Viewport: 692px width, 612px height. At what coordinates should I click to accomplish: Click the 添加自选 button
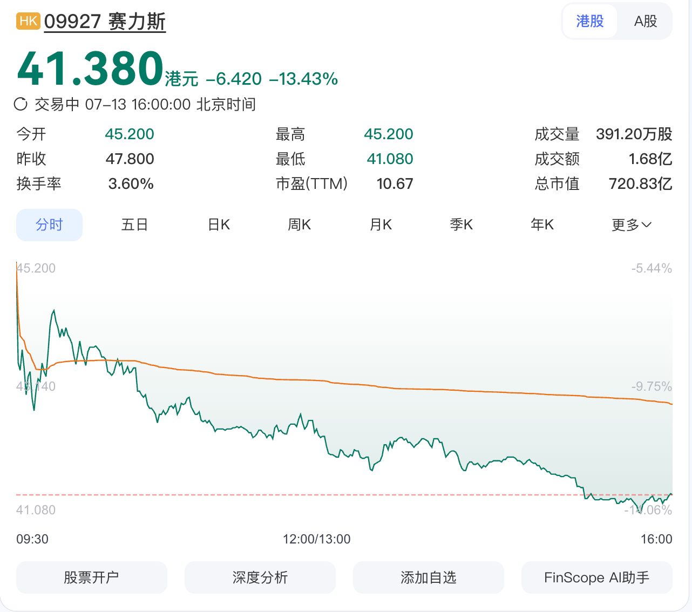pos(429,577)
